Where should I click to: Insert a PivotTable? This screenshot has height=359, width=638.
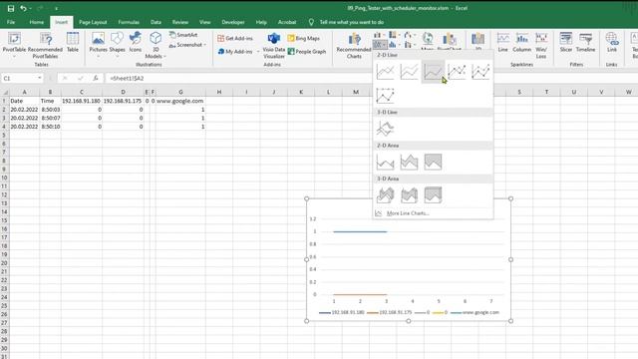pos(14,43)
